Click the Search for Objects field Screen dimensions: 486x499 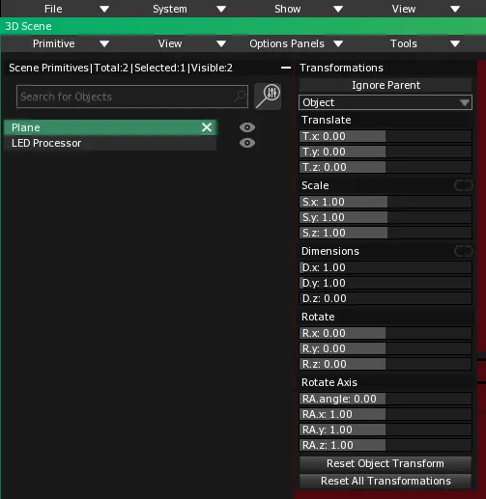(132, 97)
